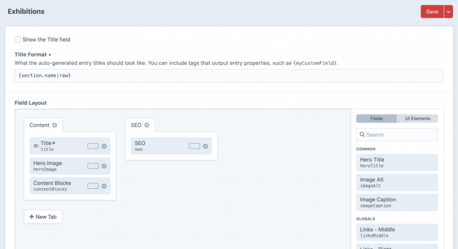458x249 pixels.
Task: Open the Save button dropdown arrow
Action: tap(448, 11)
